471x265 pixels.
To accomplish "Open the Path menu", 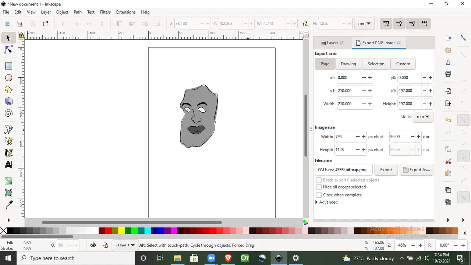I will [x=78, y=12].
